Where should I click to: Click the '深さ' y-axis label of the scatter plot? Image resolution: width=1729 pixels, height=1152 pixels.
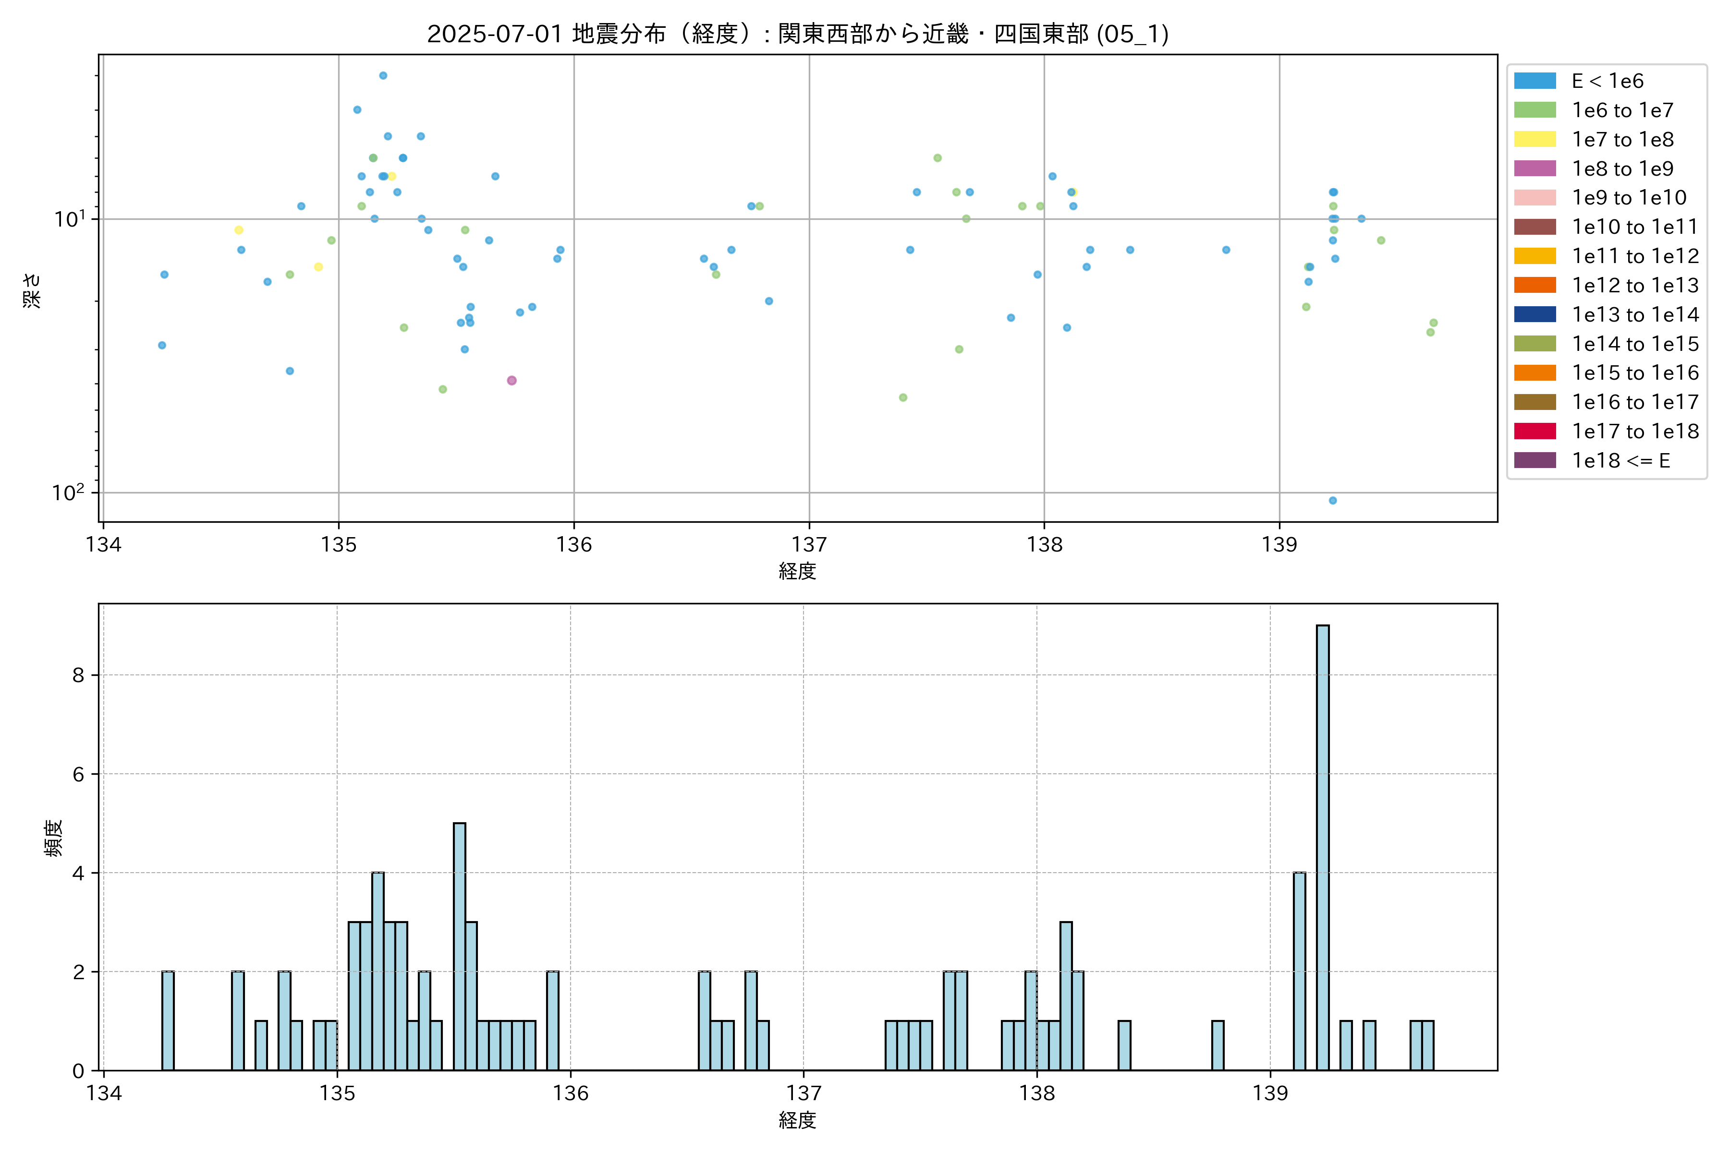pos(32,290)
